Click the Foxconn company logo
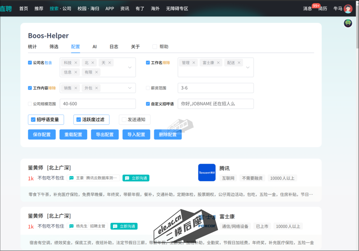The width and height of the screenshot is (359, 251). click(207, 222)
